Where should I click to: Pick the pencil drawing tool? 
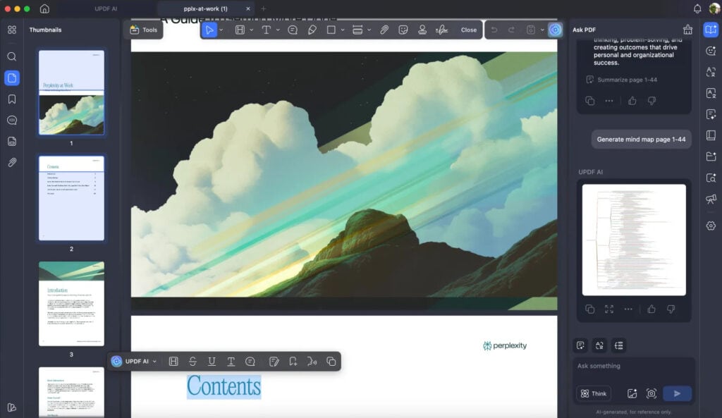pyautogui.click(x=312, y=30)
